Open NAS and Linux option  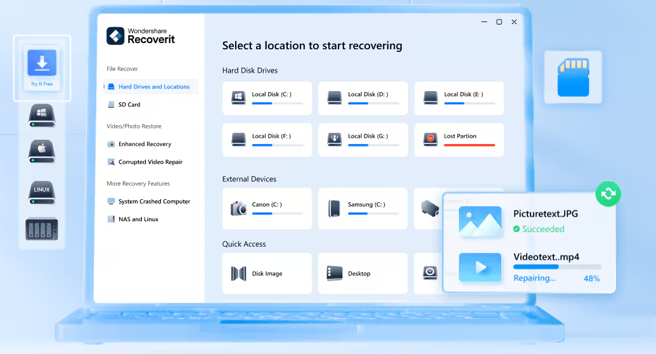138,219
